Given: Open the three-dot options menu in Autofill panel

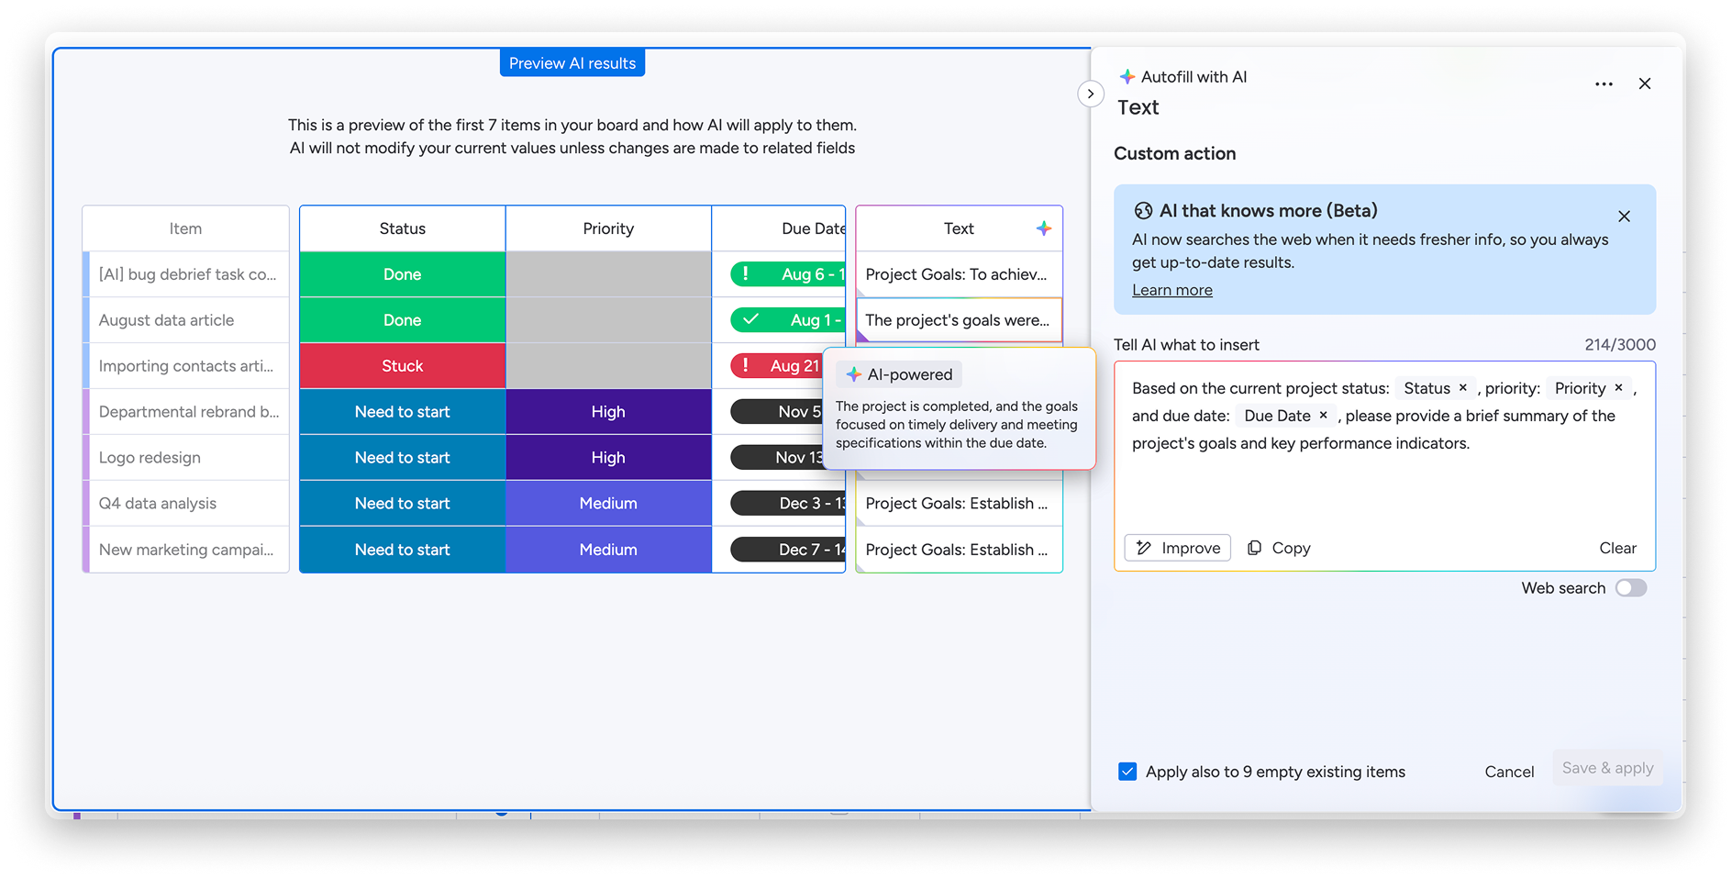Looking at the screenshot, I should point(1604,83).
